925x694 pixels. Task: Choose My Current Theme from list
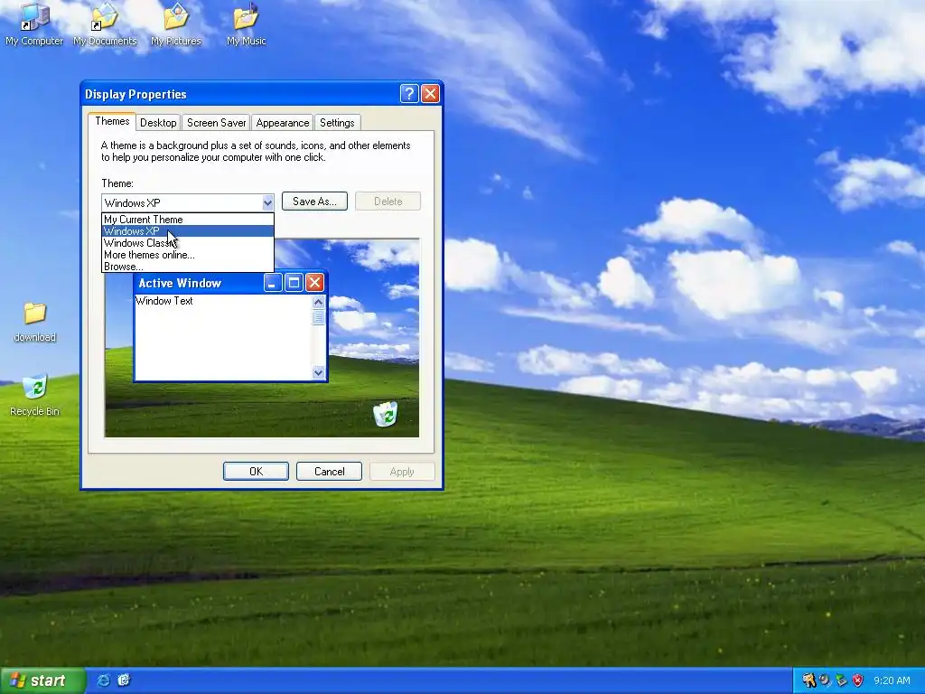[188, 219]
